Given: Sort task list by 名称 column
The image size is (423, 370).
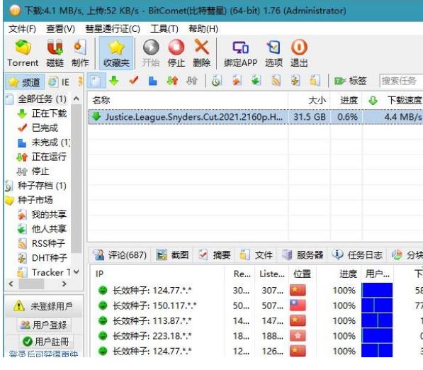Looking at the screenshot, I should [x=188, y=101].
